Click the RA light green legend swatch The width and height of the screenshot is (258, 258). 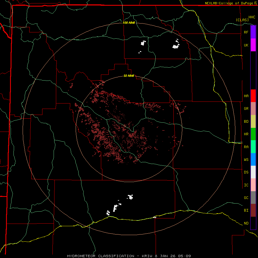[253, 147]
